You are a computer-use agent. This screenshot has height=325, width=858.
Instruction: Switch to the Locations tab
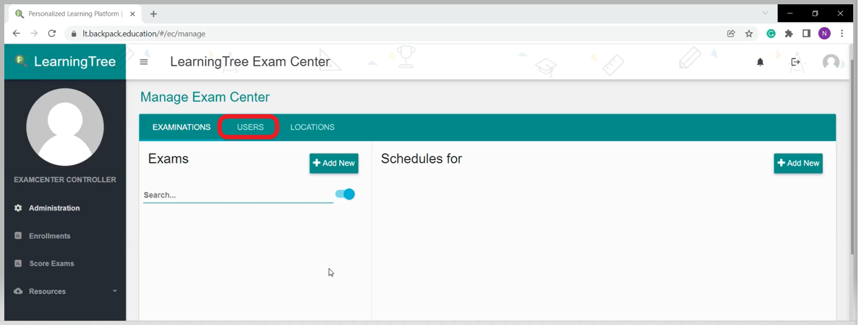pos(312,127)
